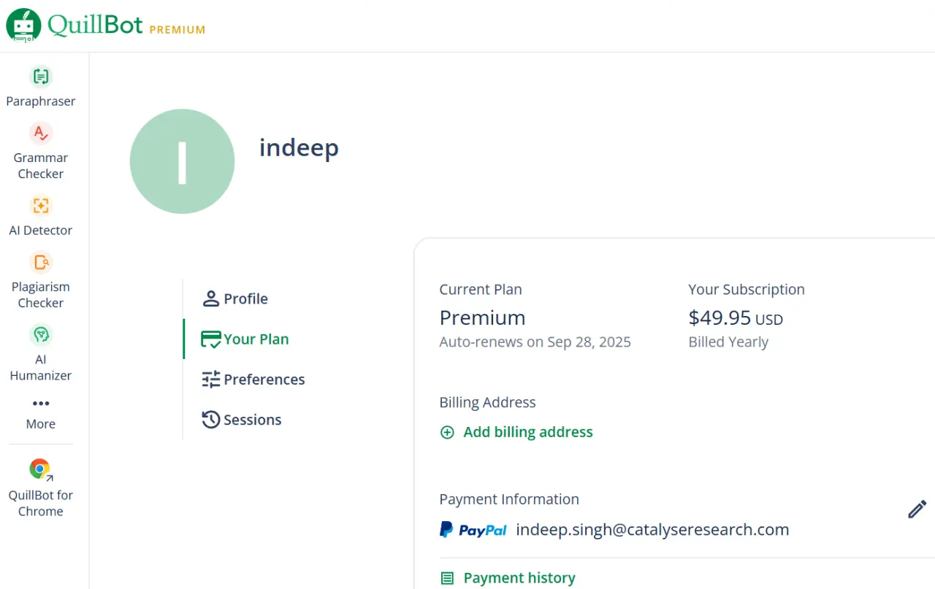935x589 pixels.
Task: Edit payment information with pencil icon
Action: pos(917,509)
